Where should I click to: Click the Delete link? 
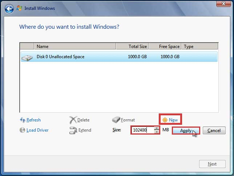coord(84,120)
